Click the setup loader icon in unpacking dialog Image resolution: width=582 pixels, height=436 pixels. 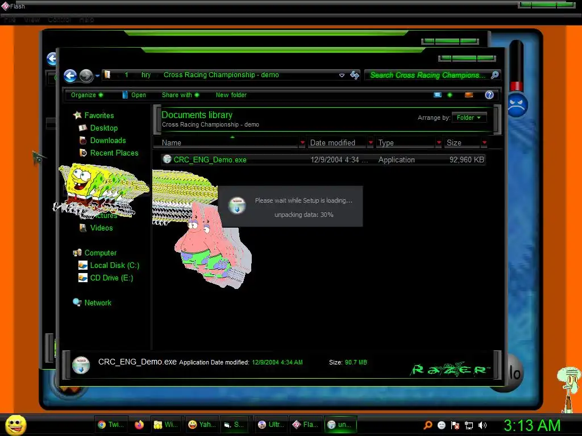[x=237, y=206]
